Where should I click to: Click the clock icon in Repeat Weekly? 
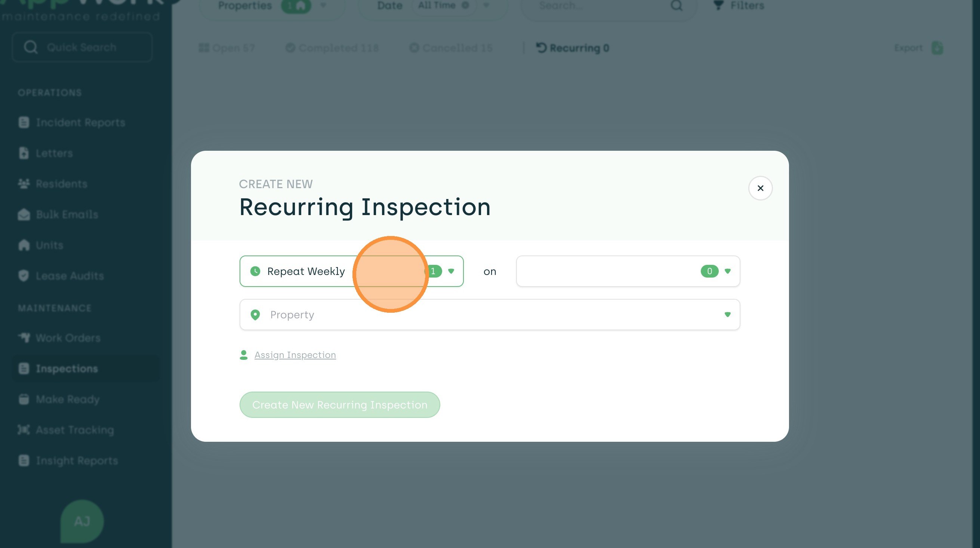pyautogui.click(x=255, y=271)
